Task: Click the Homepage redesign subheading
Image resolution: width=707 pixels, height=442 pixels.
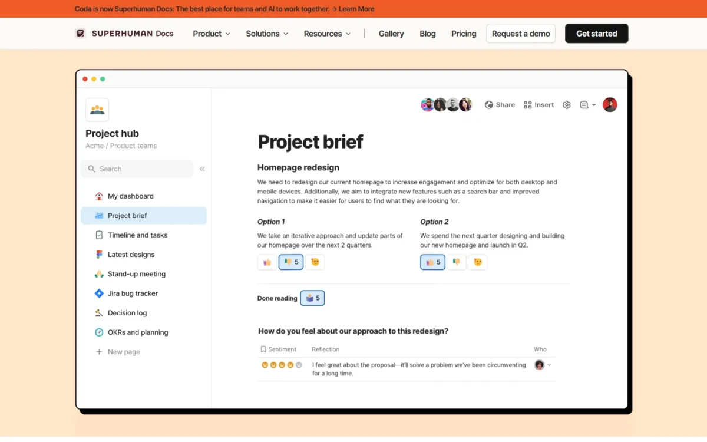Action: (x=298, y=167)
